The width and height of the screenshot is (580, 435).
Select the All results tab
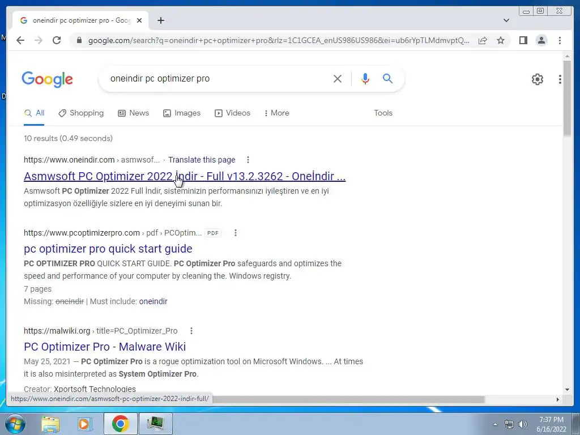34,113
